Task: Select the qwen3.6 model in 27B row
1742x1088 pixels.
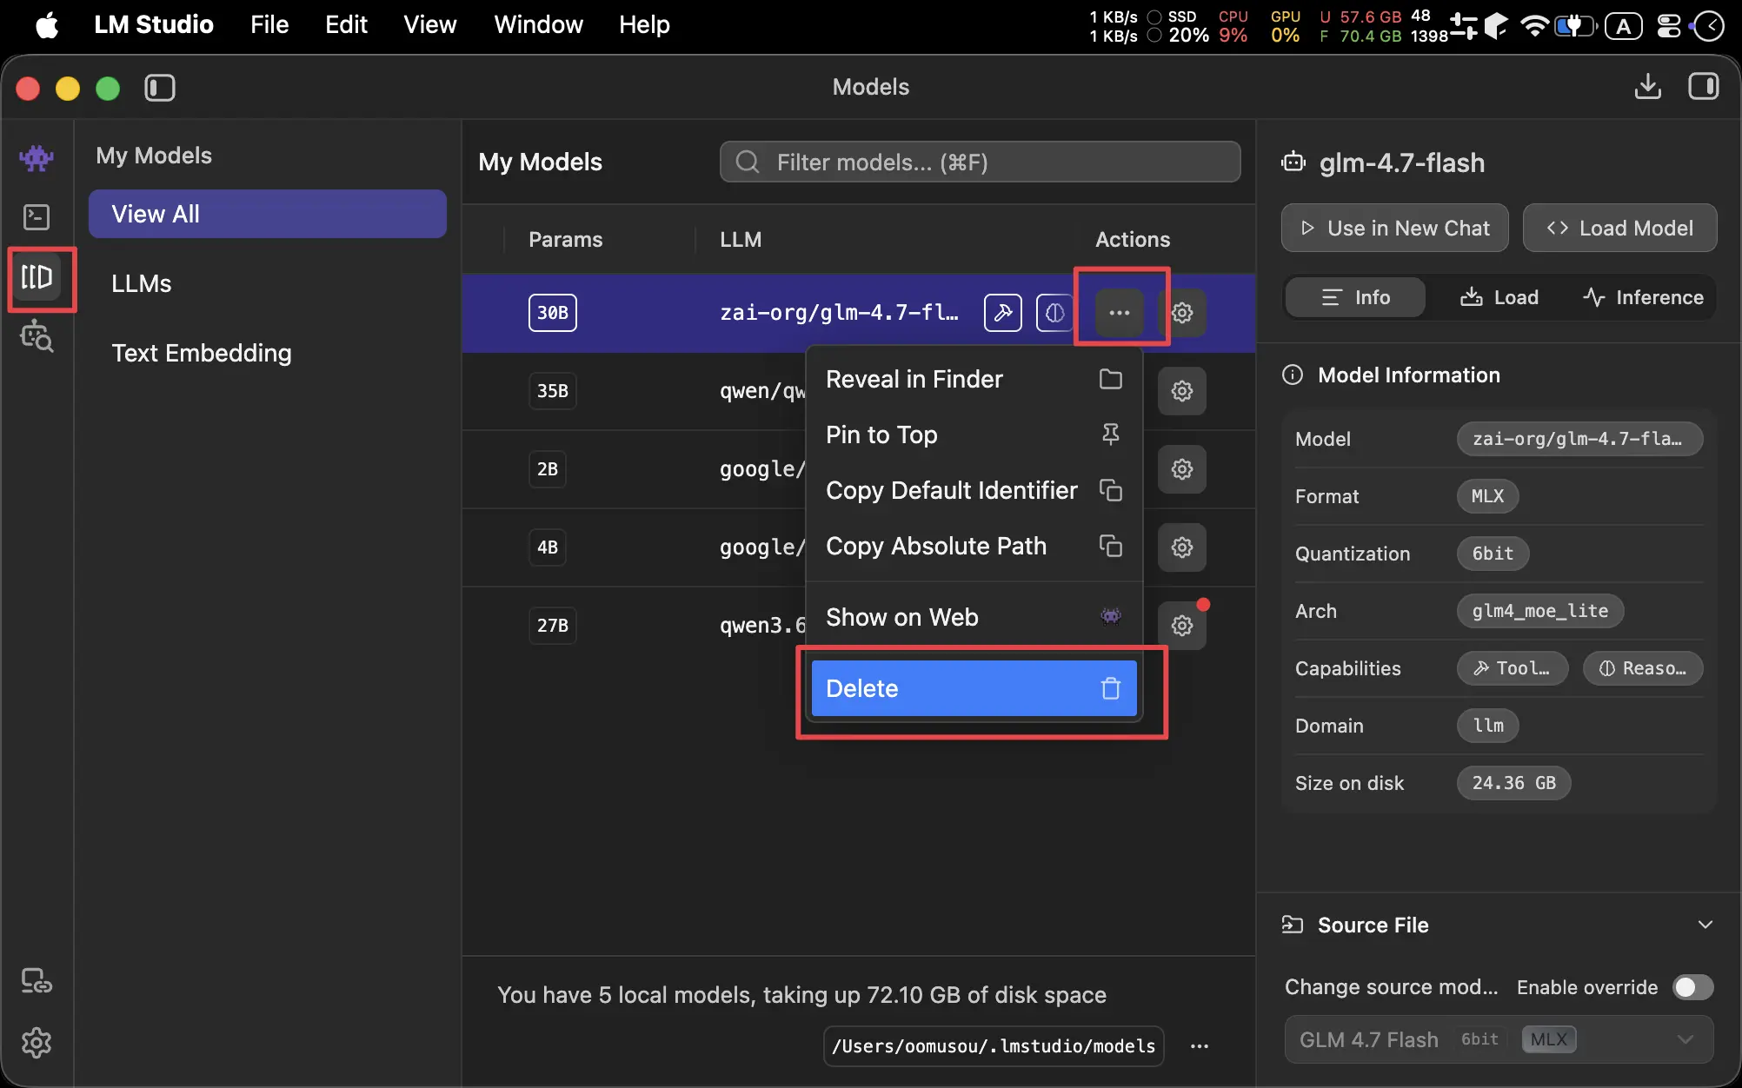Action: tap(762, 626)
